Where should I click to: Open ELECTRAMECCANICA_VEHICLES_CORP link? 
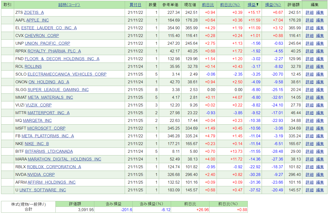[x=67, y=74]
